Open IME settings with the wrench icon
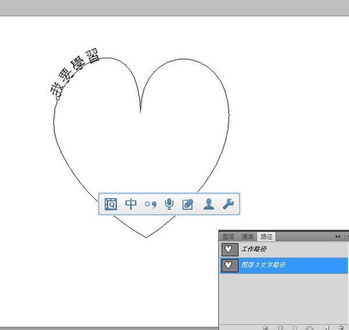349x330 pixels. (x=229, y=204)
